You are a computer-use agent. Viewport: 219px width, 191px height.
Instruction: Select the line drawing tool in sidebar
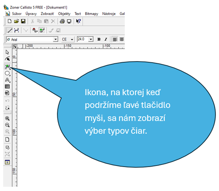pos(7,66)
